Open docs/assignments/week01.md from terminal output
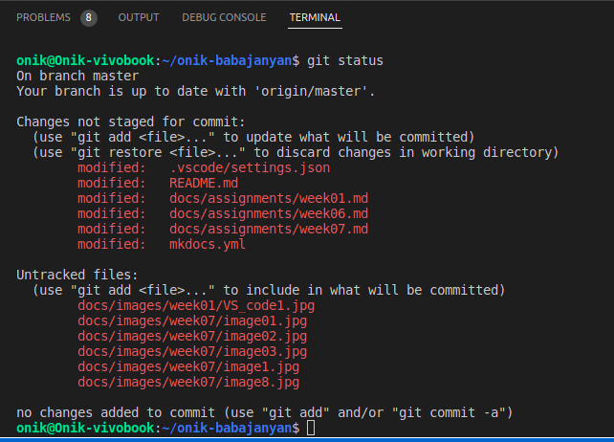This screenshot has width=614, height=442. (x=269, y=198)
